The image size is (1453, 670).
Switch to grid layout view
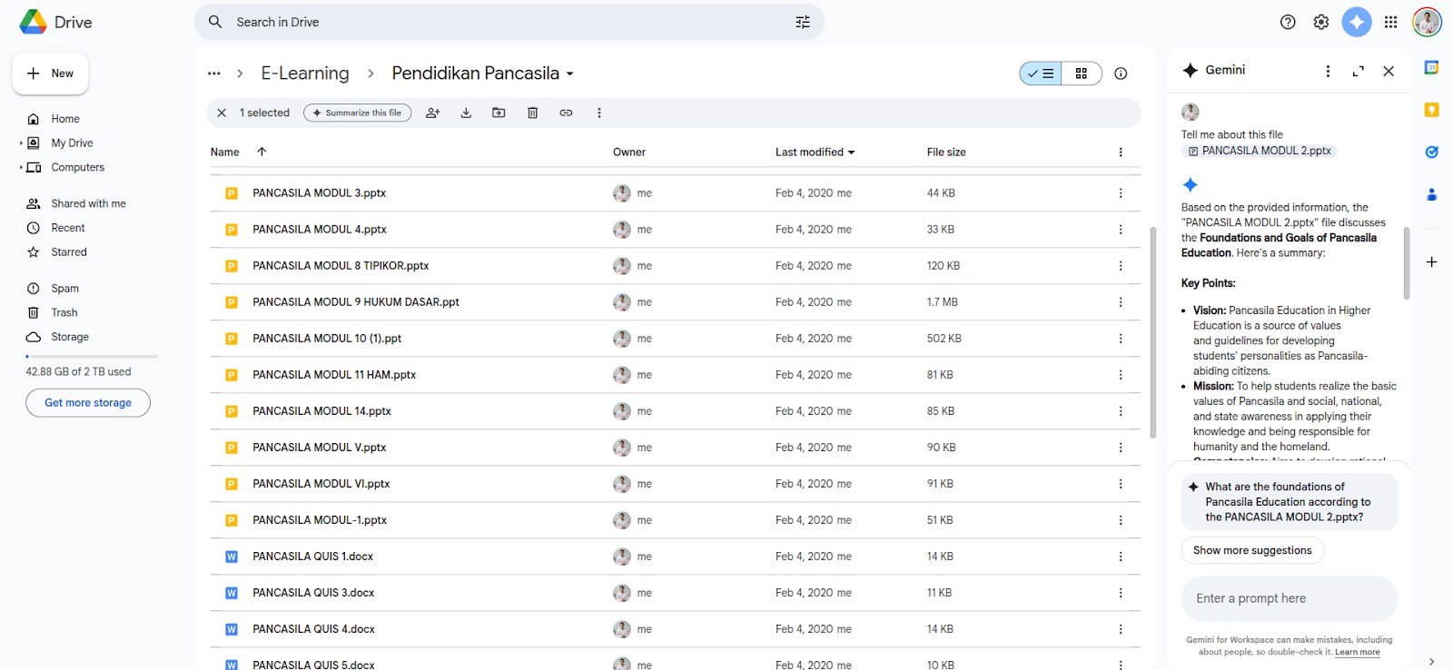(x=1081, y=74)
